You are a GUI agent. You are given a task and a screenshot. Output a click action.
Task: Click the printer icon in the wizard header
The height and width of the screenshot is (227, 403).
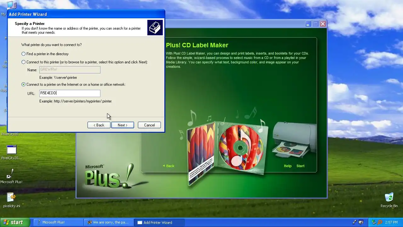[x=155, y=27]
